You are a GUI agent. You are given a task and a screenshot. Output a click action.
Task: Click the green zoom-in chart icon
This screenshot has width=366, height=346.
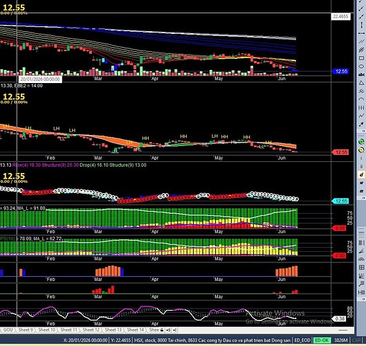click(361, 142)
